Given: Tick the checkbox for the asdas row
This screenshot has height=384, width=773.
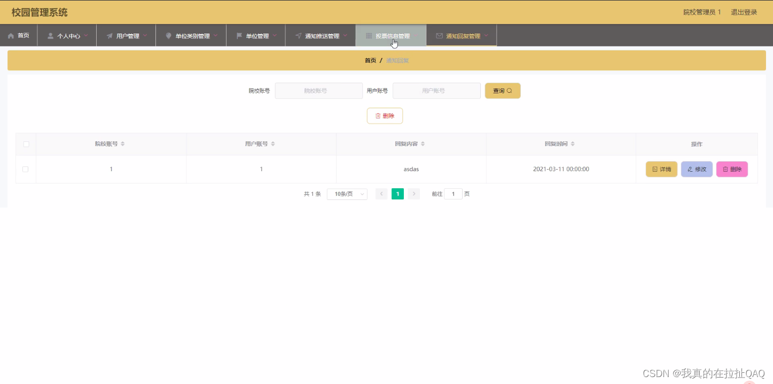Looking at the screenshot, I should point(25,169).
